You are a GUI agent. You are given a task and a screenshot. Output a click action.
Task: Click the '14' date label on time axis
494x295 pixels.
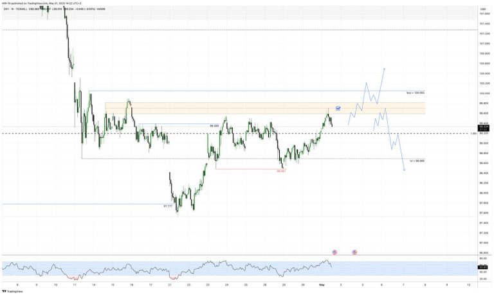tap(93, 285)
